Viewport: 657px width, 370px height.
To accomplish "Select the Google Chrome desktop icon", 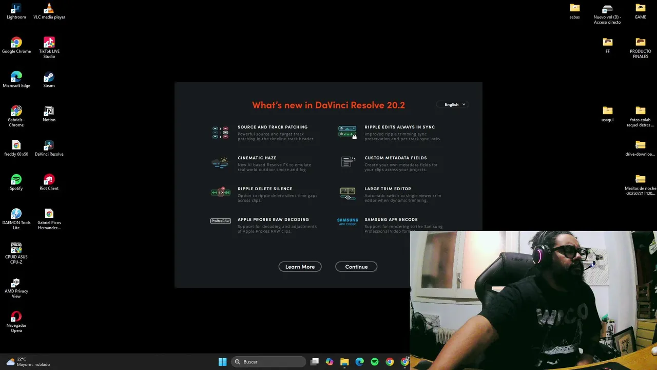I will coord(16,45).
